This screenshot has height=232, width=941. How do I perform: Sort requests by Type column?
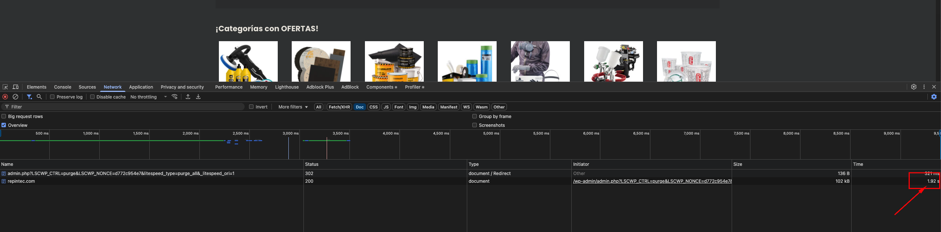(x=519, y=164)
